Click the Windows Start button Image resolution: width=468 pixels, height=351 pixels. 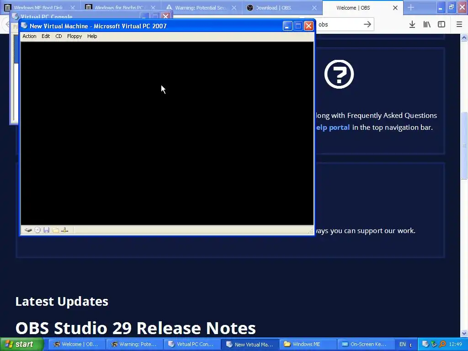(22, 345)
